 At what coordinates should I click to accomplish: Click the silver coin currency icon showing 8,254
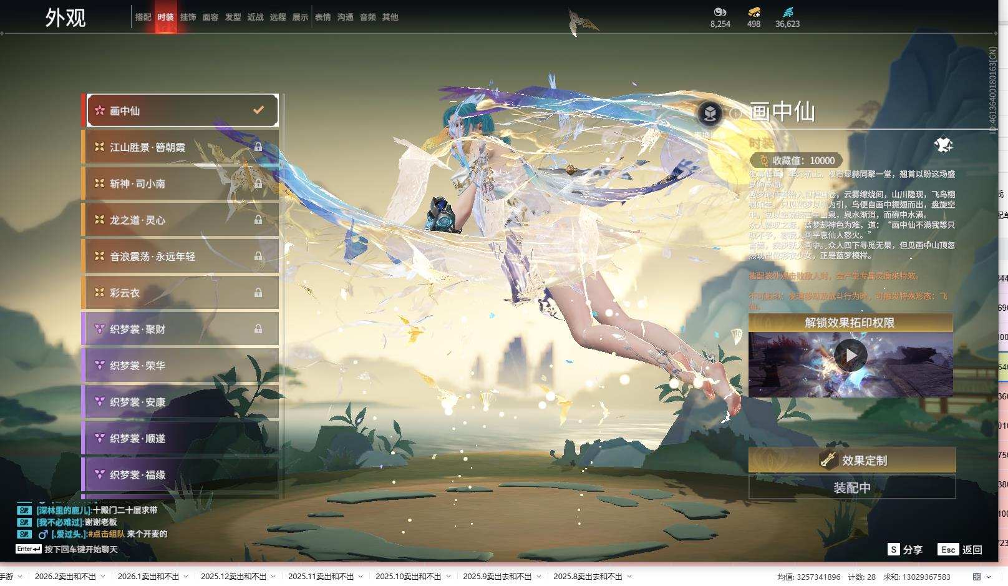pyautogui.click(x=720, y=12)
